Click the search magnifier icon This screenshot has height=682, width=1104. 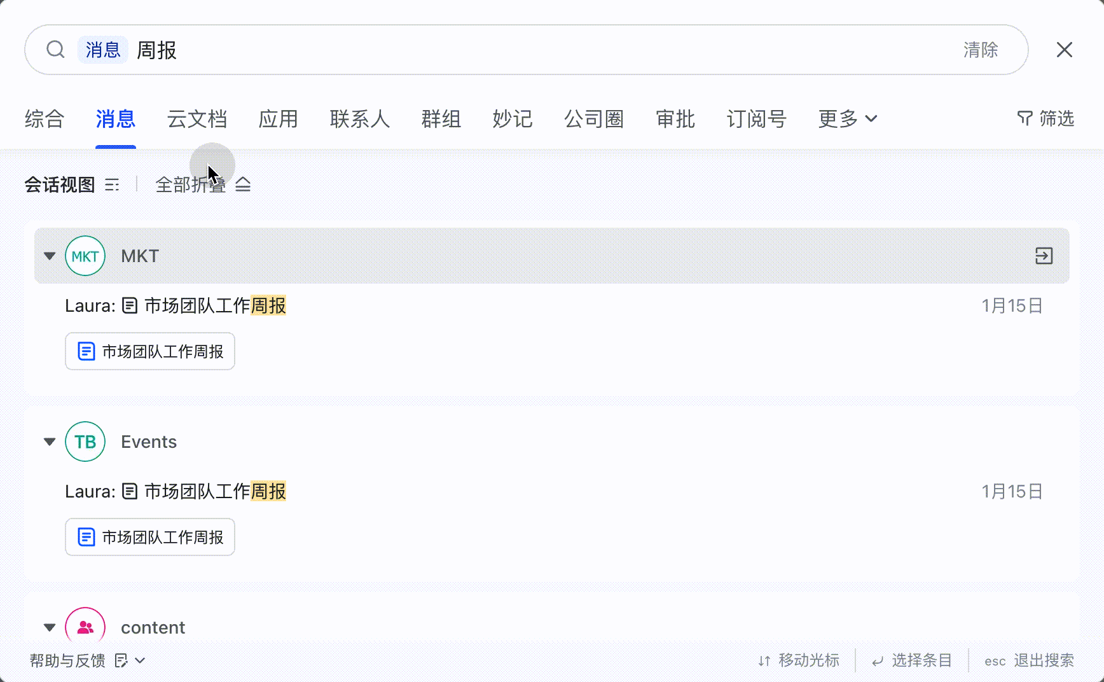(x=56, y=50)
